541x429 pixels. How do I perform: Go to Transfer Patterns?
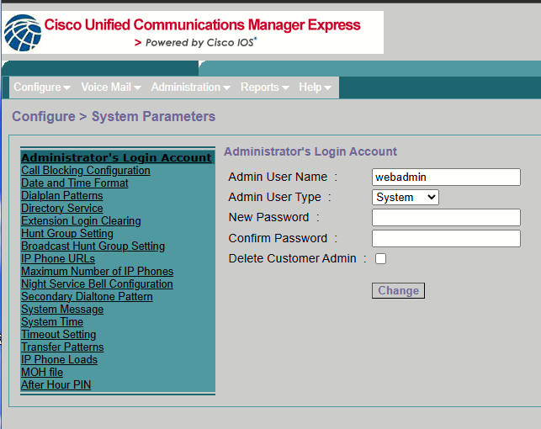[x=62, y=347]
